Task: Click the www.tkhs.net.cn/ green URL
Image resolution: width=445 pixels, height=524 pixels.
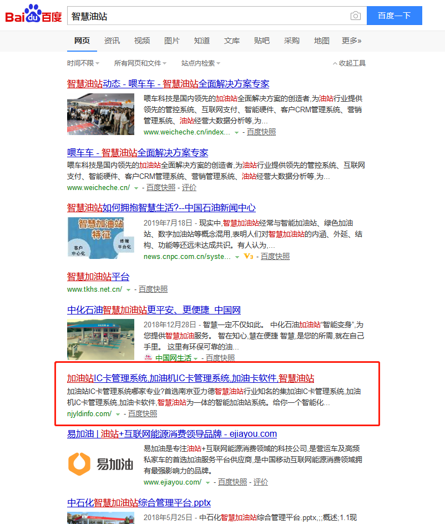Action: [x=95, y=289]
